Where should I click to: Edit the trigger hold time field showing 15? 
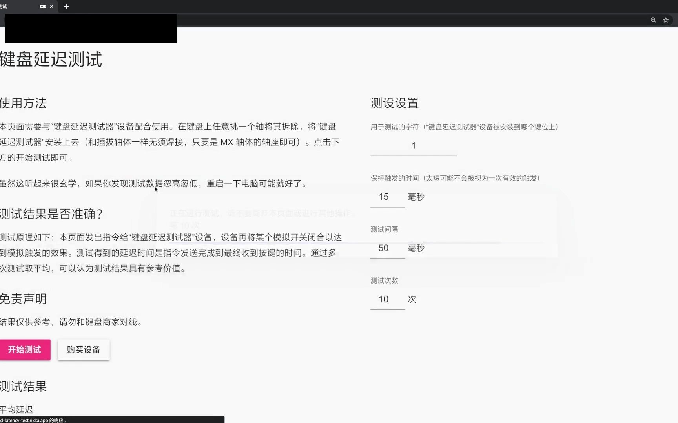(x=387, y=197)
